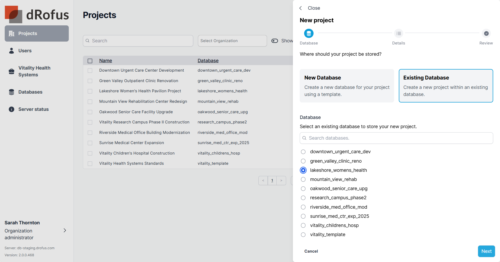
Task: Sort projects by Database column header
Action: (208, 61)
